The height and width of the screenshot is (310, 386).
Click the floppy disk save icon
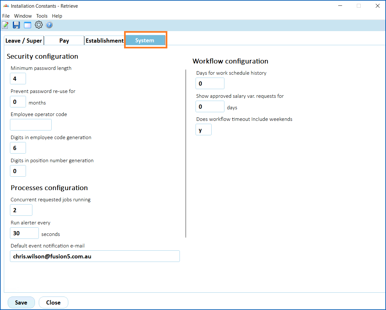[16, 25]
